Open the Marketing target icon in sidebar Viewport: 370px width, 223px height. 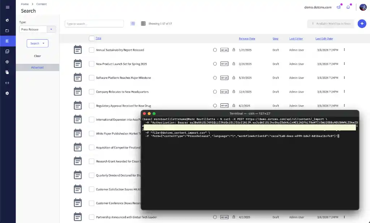(x=8, y=62)
